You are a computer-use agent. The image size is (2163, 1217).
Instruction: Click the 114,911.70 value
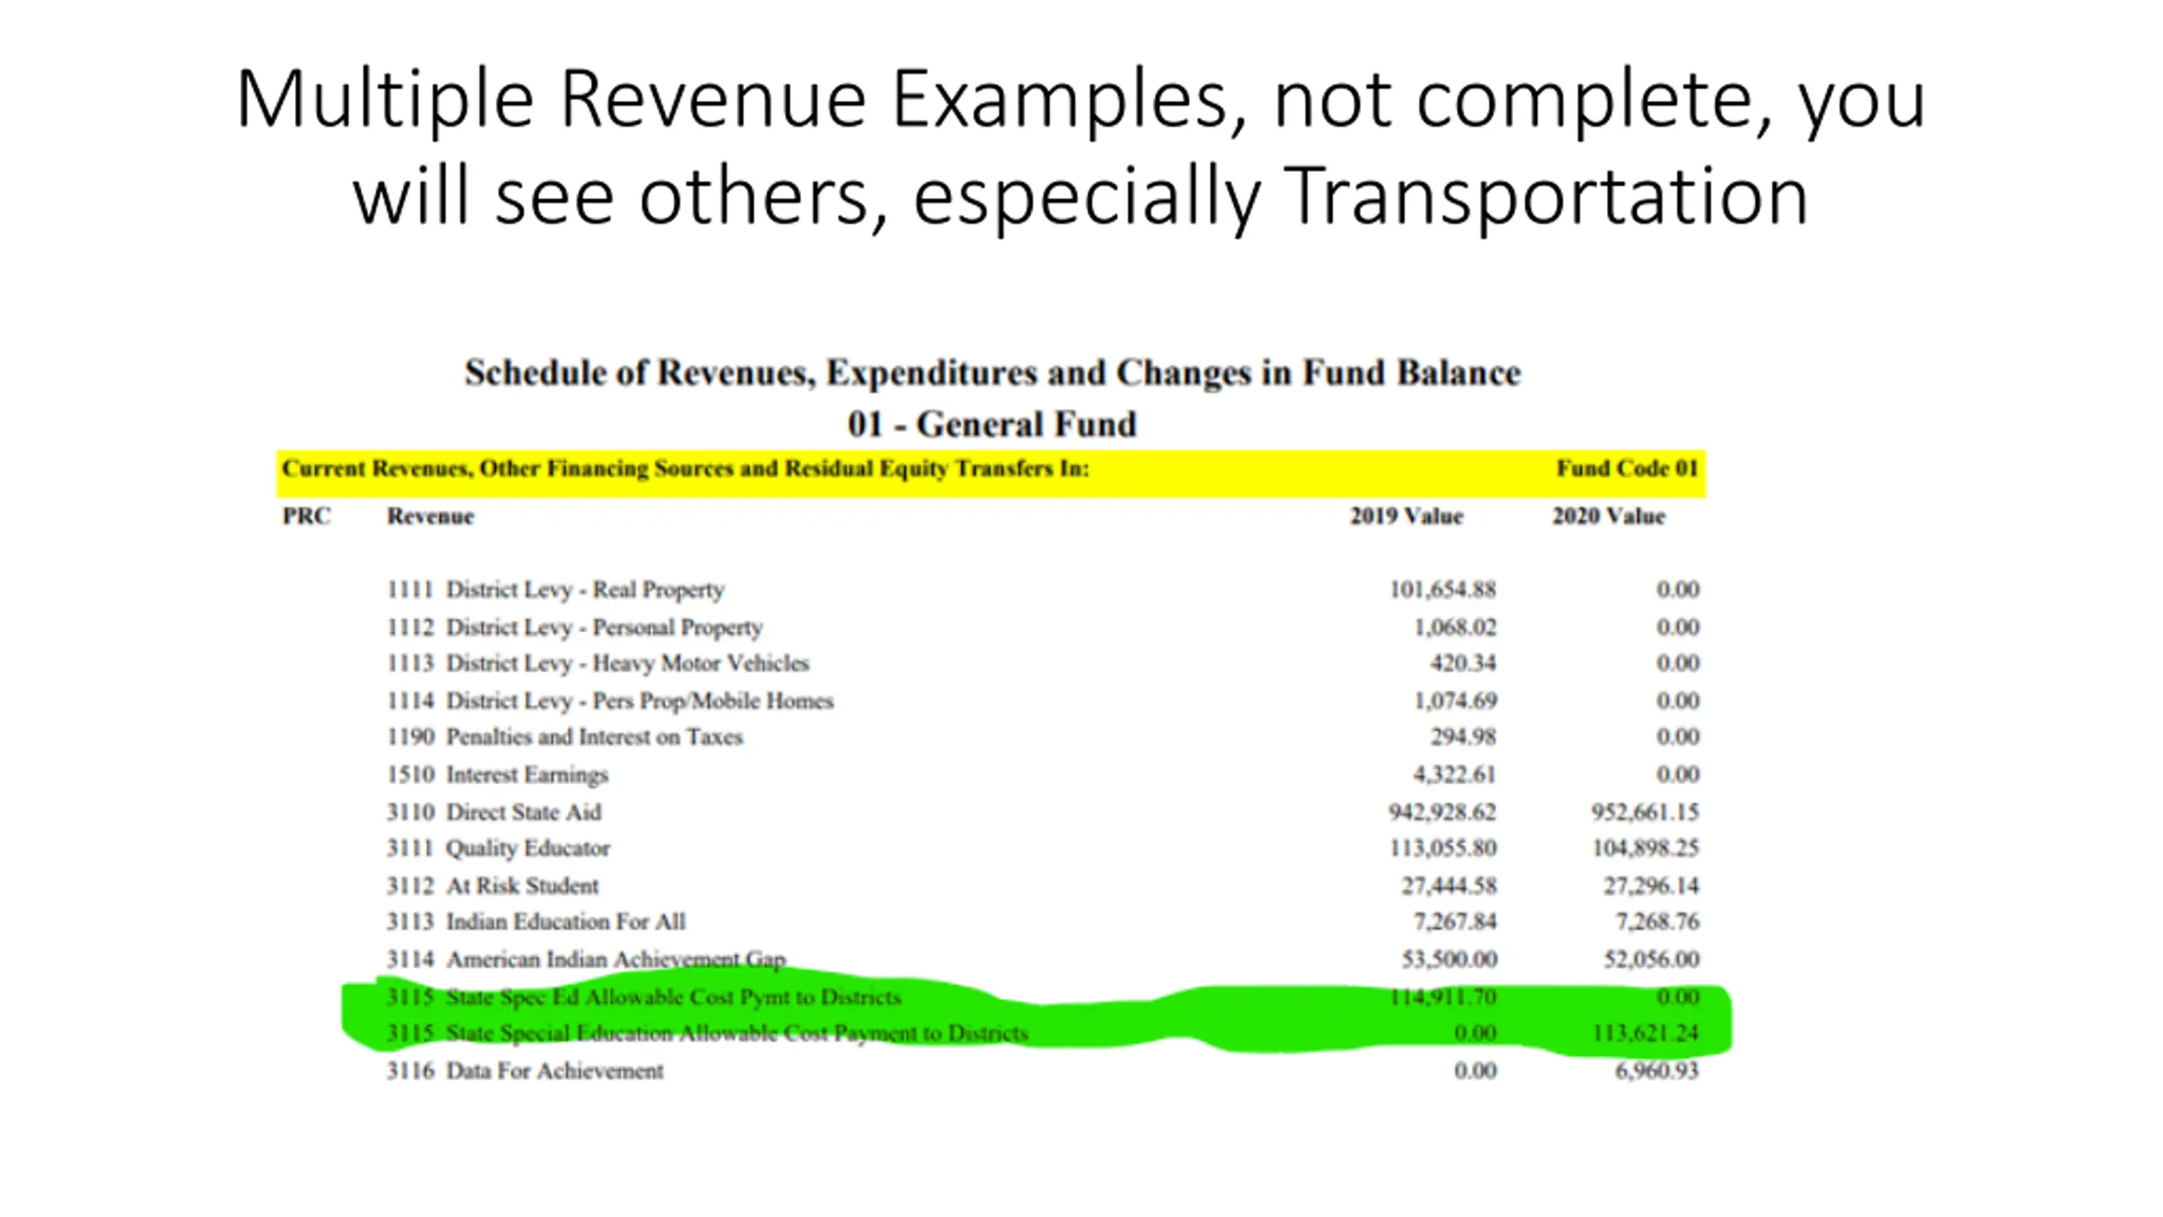(1442, 997)
